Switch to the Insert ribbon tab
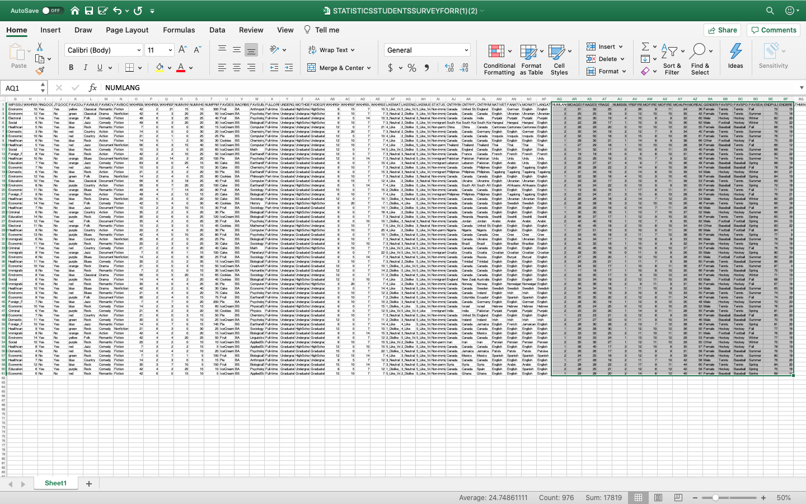 (50, 30)
